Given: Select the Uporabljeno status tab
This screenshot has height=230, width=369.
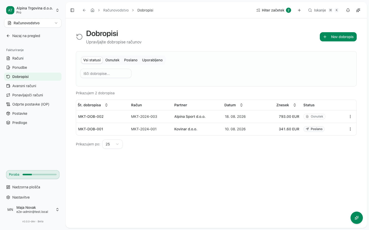Looking at the screenshot, I should click(x=152, y=60).
